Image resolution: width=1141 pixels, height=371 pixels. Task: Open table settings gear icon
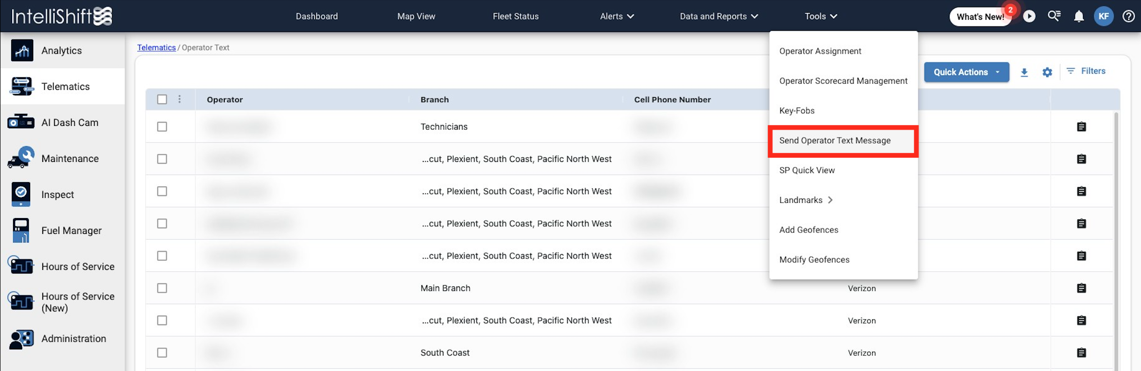click(1047, 72)
